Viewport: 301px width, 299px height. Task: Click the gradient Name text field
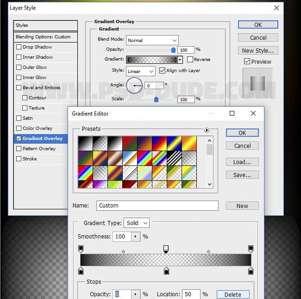[157, 206]
